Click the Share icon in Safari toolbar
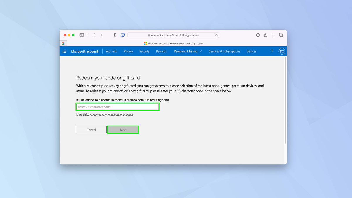This screenshot has width=352, height=198. [265, 35]
